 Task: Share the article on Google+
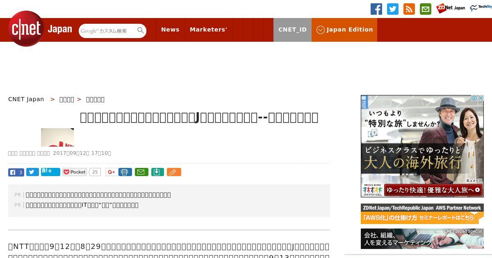coord(111,172)
